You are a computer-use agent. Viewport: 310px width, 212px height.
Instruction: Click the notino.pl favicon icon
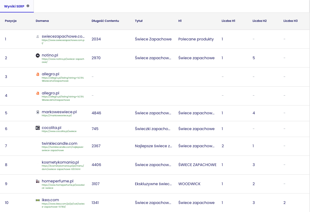pyautogui.click(x=37, y=55)
